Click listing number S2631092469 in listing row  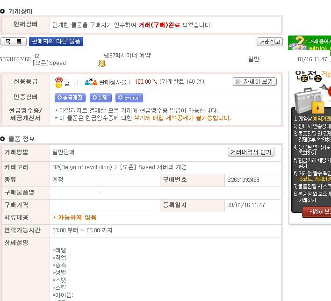[15, 59]
